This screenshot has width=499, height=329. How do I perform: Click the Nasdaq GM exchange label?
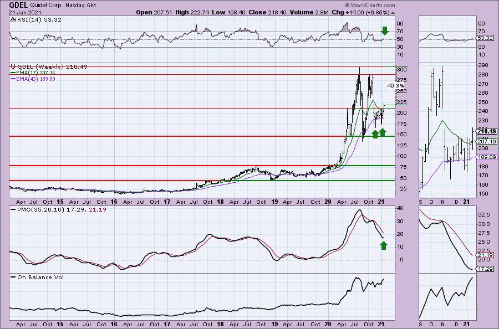[x=80, y=6]
